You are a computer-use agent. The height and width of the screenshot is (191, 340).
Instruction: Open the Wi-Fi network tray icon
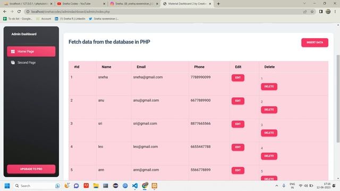tap(301, 186)
